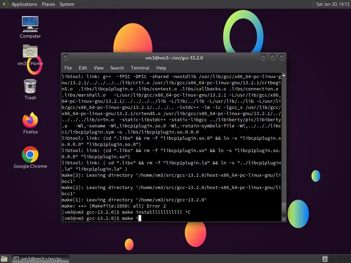Minimize the terminal window
Viewport: 351px width, 263px height.
coord(263,57)
